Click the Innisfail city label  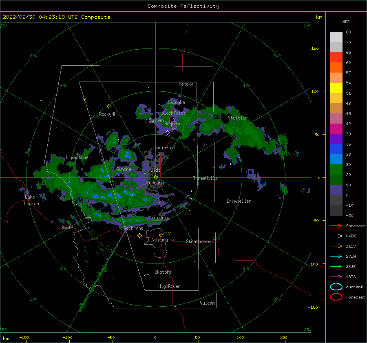click(165, 148)
